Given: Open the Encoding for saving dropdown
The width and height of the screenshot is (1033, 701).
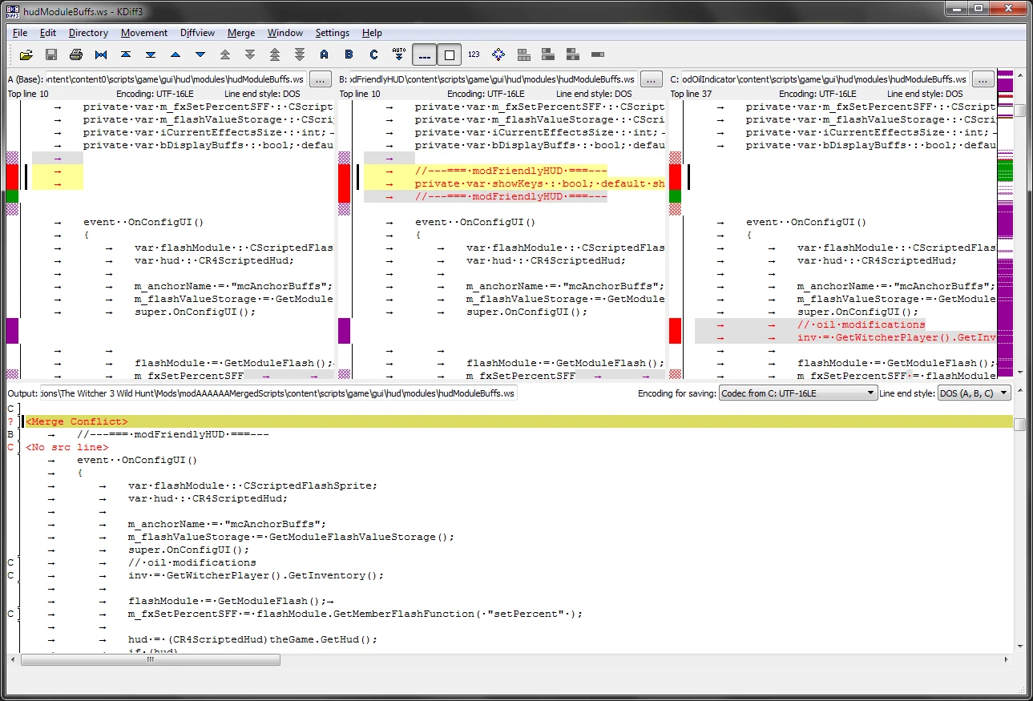Looking at the screenshot, I should coord(797,393).
